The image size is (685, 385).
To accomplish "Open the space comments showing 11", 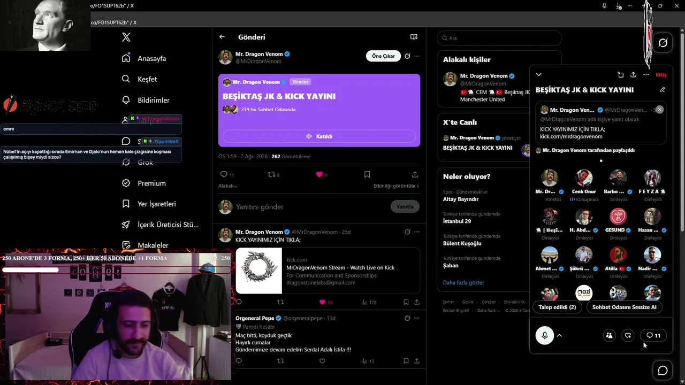I will 653,335.
